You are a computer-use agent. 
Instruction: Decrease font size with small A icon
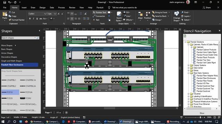point(62,14)
